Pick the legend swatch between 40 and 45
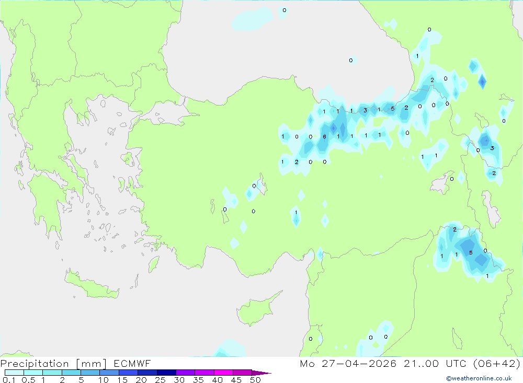Viewport: 523px width, 383px height. (223, 373)
